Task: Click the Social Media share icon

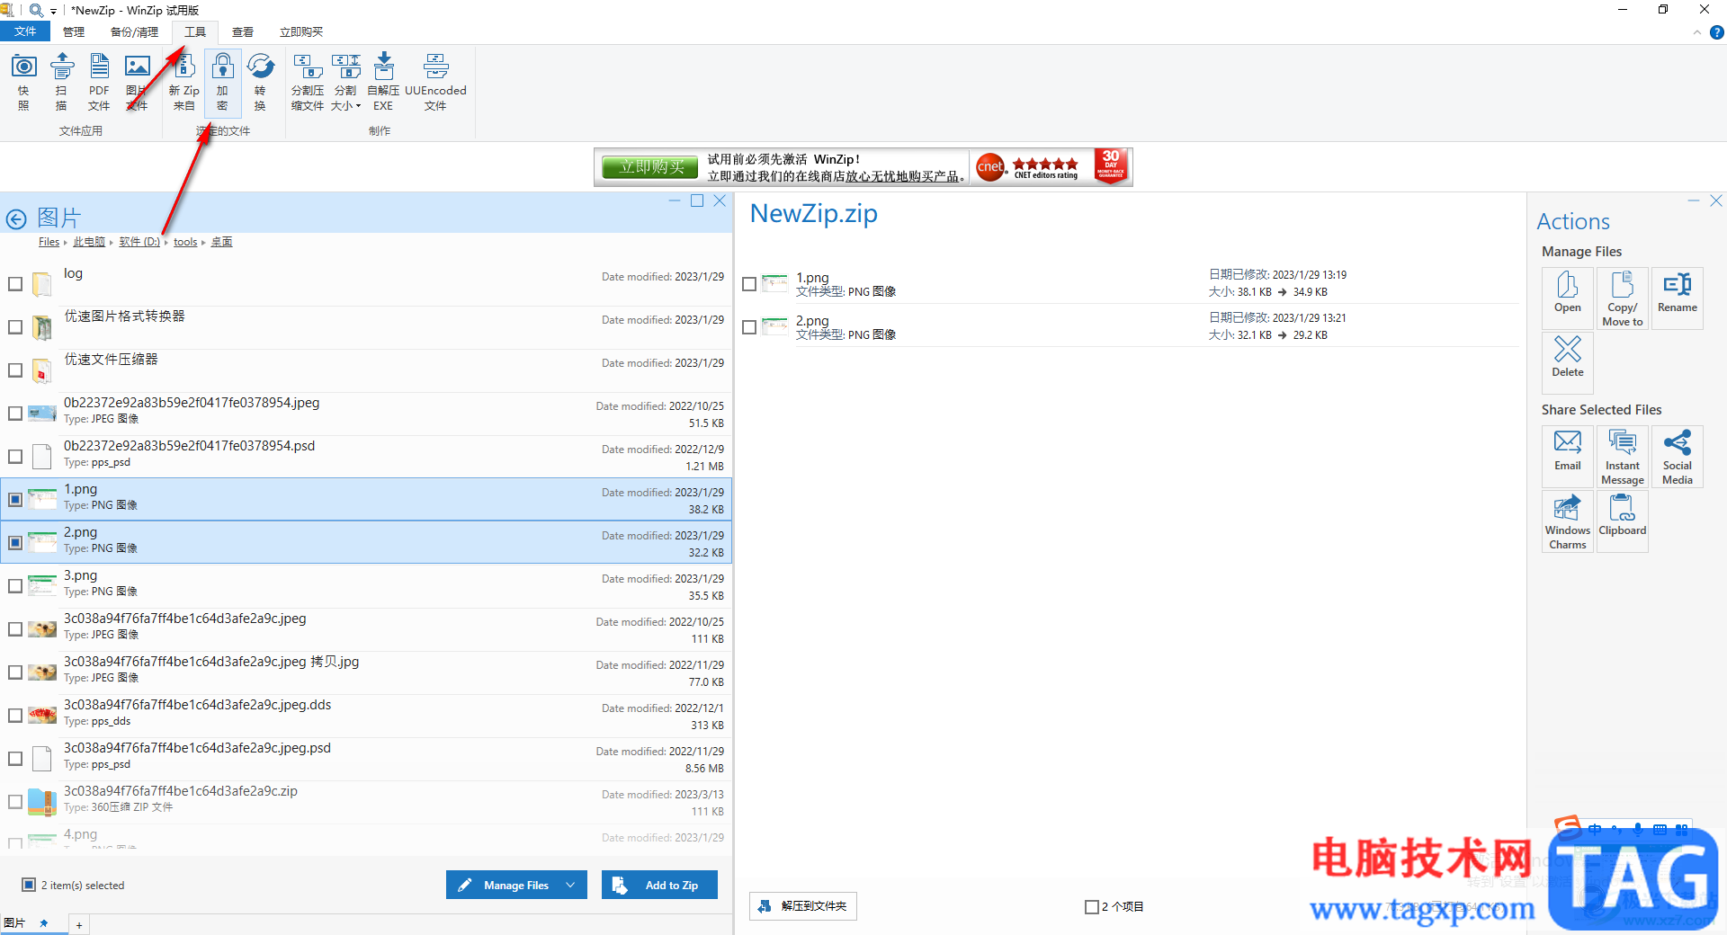Action: [x=1678, y=457]
